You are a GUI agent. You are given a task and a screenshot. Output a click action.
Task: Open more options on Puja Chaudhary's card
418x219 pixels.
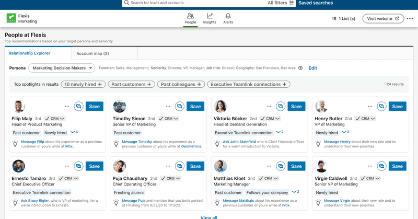coord(168,166)
